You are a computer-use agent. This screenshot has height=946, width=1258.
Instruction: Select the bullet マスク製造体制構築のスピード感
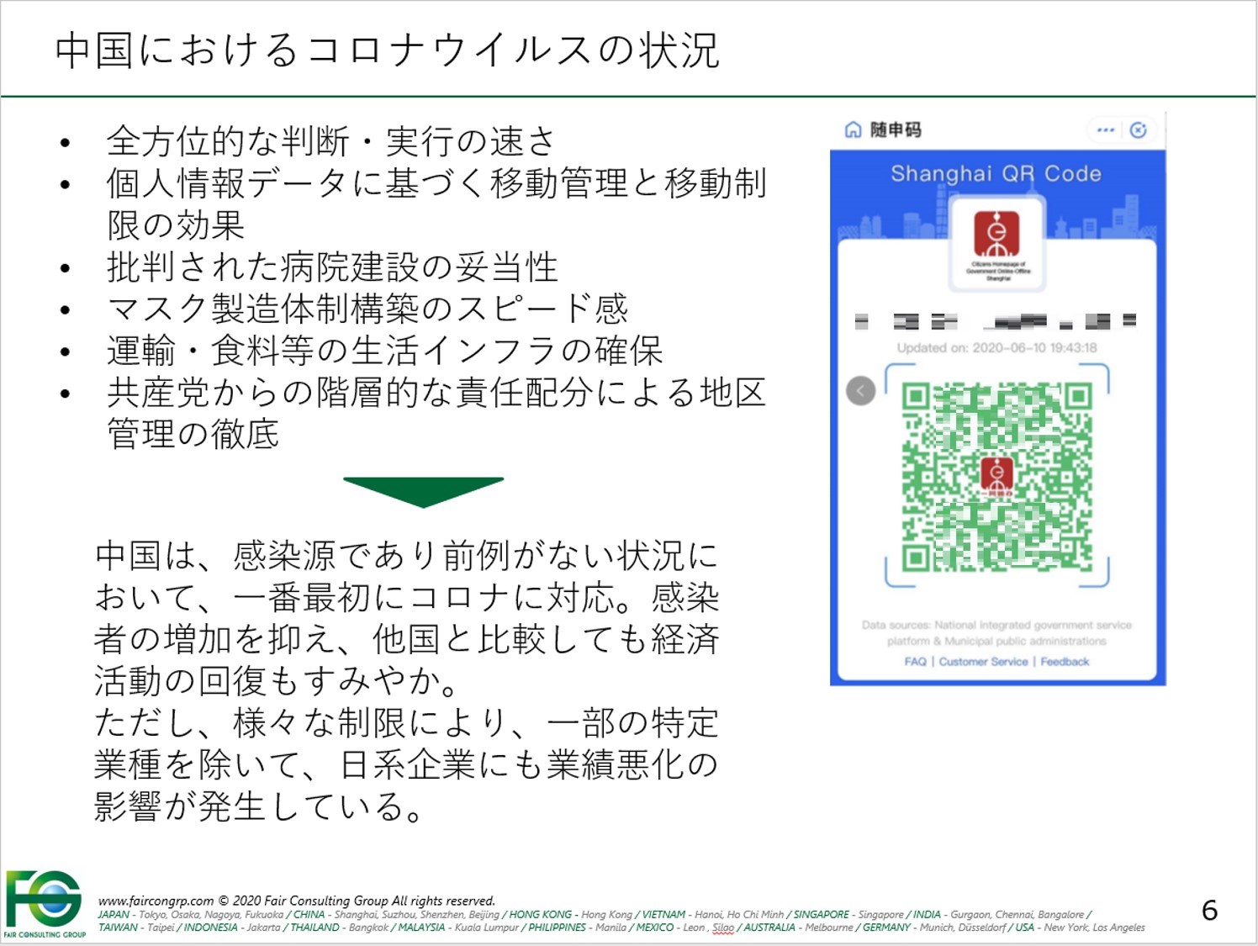pyautogui.click(x=367, y=309)
